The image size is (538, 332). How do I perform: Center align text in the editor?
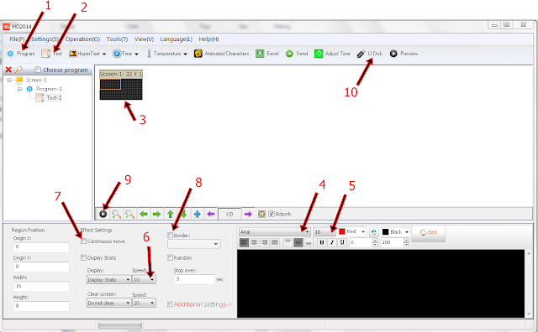click(254, 242)
